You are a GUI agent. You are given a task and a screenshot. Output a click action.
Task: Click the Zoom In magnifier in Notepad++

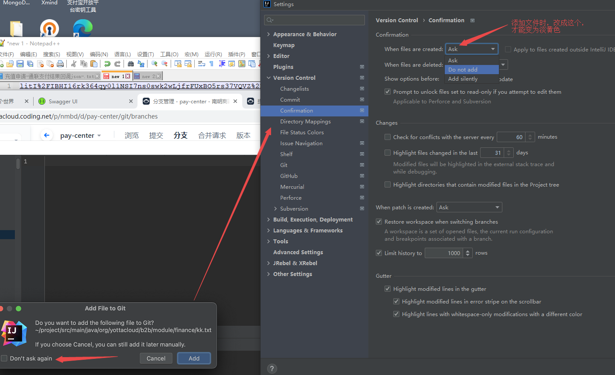(x=154, y=64)
